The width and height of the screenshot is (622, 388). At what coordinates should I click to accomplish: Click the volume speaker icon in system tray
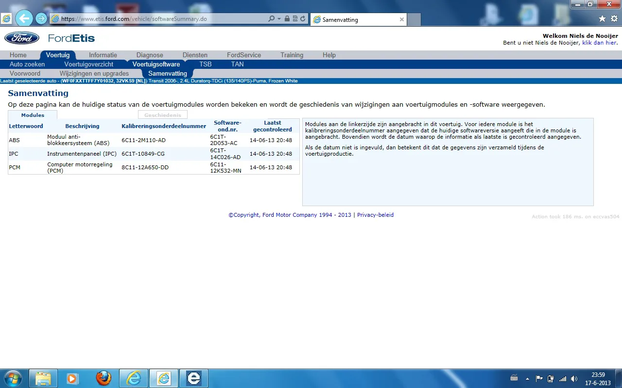tap(574, 378)
